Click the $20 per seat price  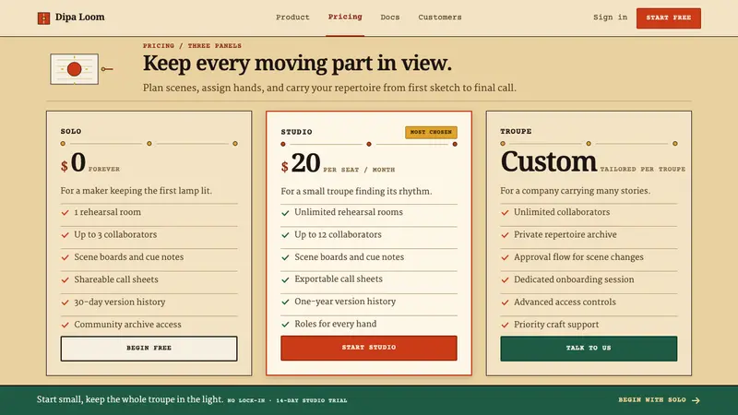click(338, 163)
